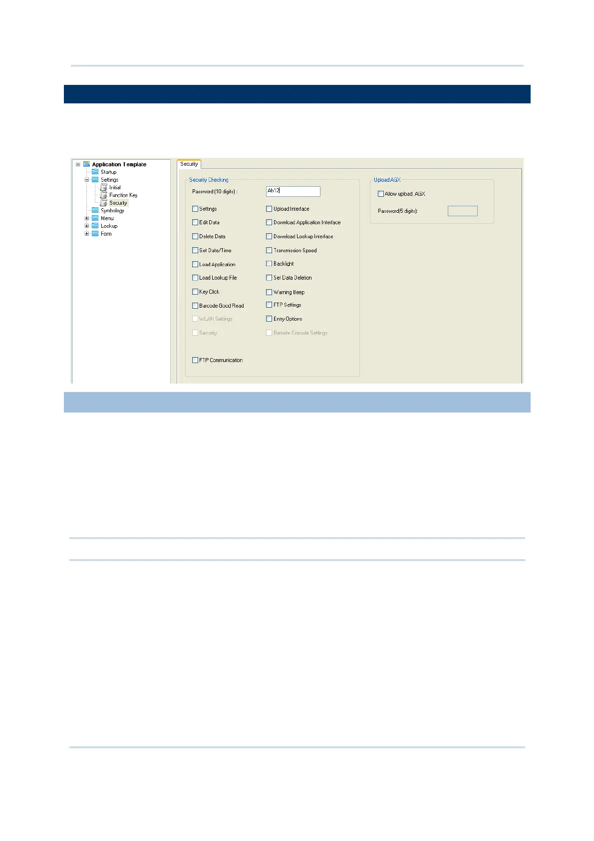
Task: Tick the Allow upload AGX checkbox
Action: click(x=381, y=194)
